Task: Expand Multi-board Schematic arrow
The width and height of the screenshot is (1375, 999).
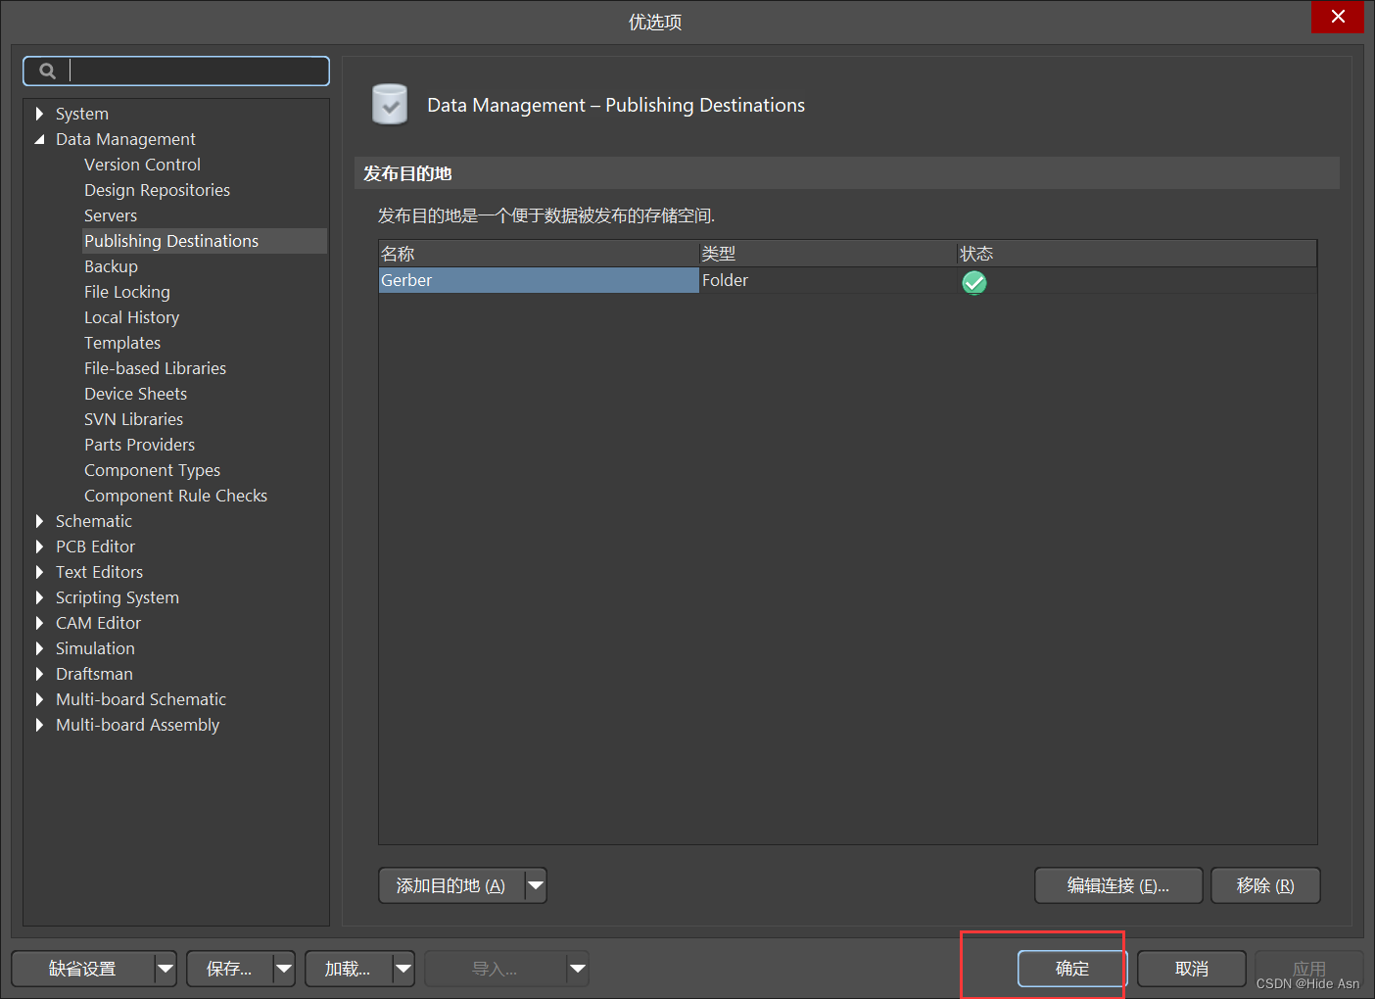Action: click(x=39, y=699)
